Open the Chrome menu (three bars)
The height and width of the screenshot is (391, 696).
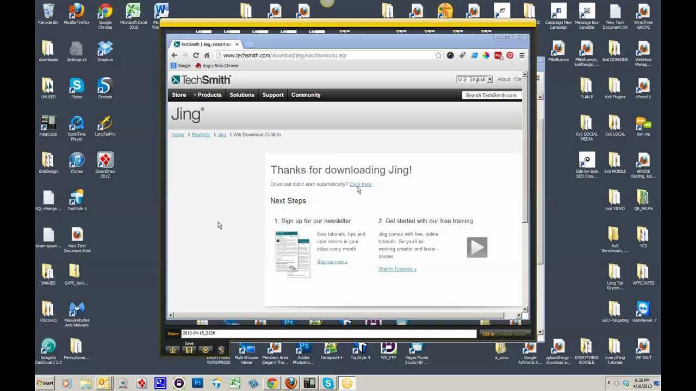521,55
